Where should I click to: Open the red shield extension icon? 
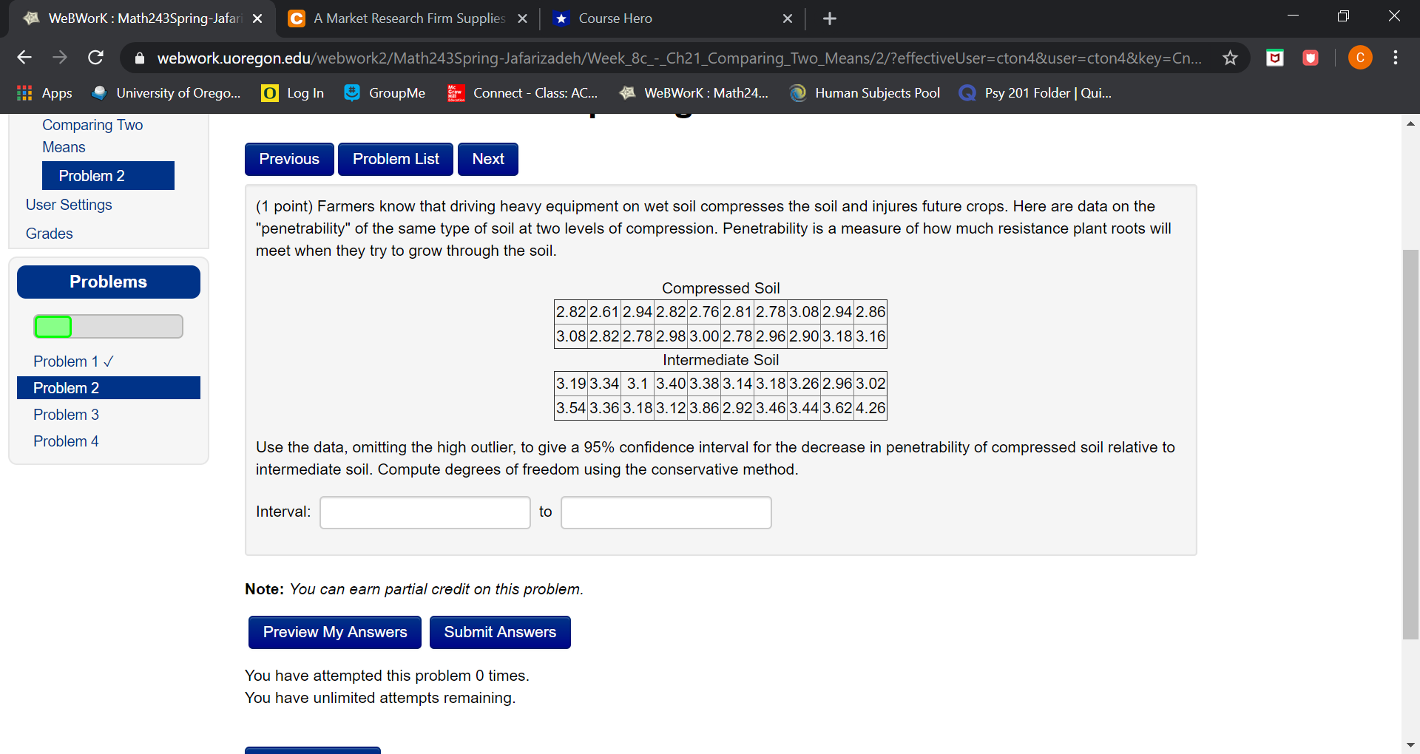click(x=1311, y=58)
